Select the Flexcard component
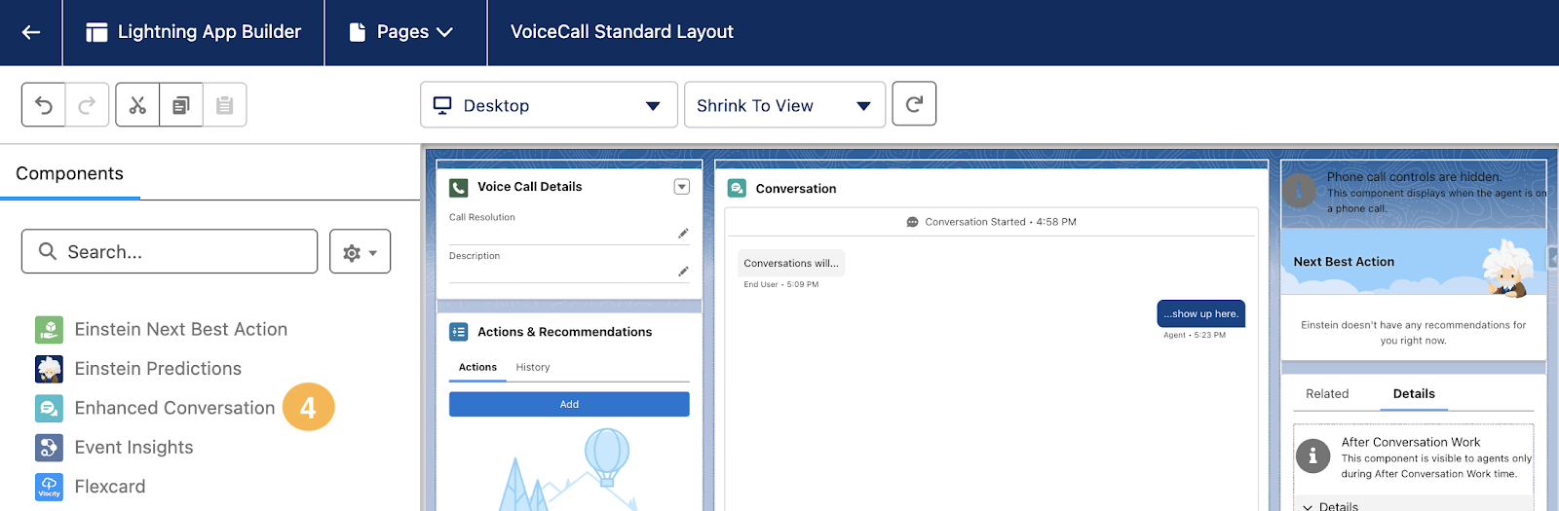The width and height of the screenshot is (1559, 511). 110,487
